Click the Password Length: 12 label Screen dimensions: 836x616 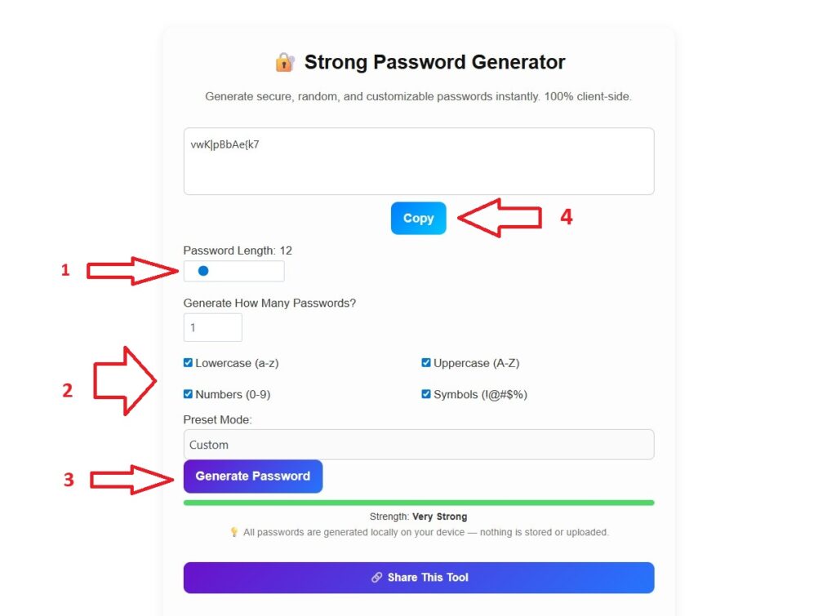[237, 250]
